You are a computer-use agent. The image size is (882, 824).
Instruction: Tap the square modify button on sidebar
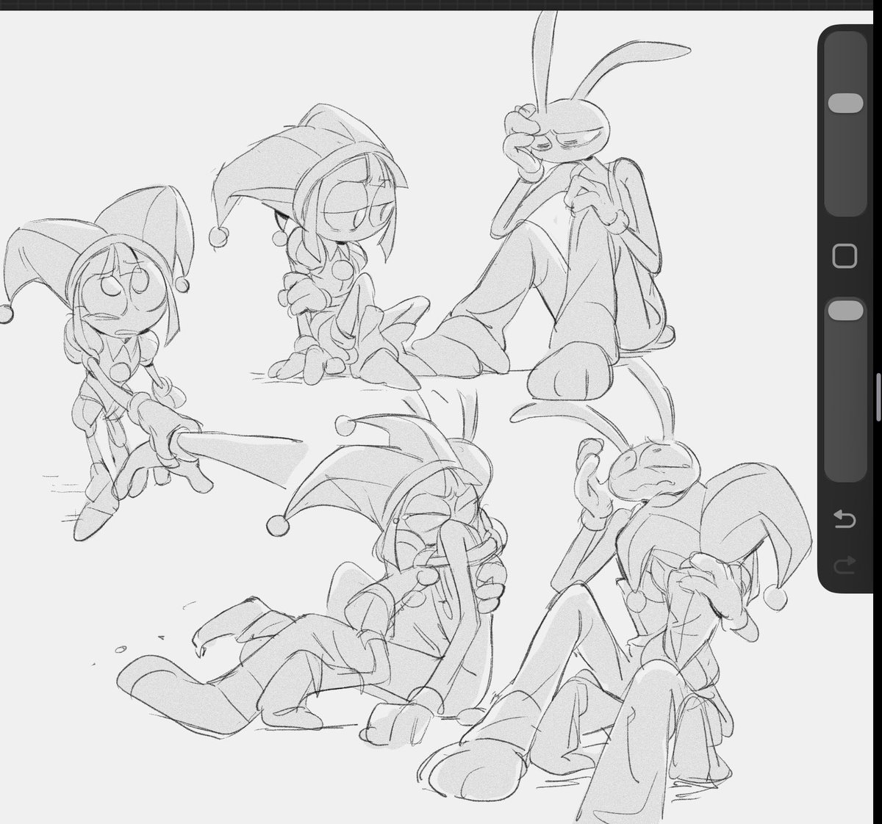[845, 256]
